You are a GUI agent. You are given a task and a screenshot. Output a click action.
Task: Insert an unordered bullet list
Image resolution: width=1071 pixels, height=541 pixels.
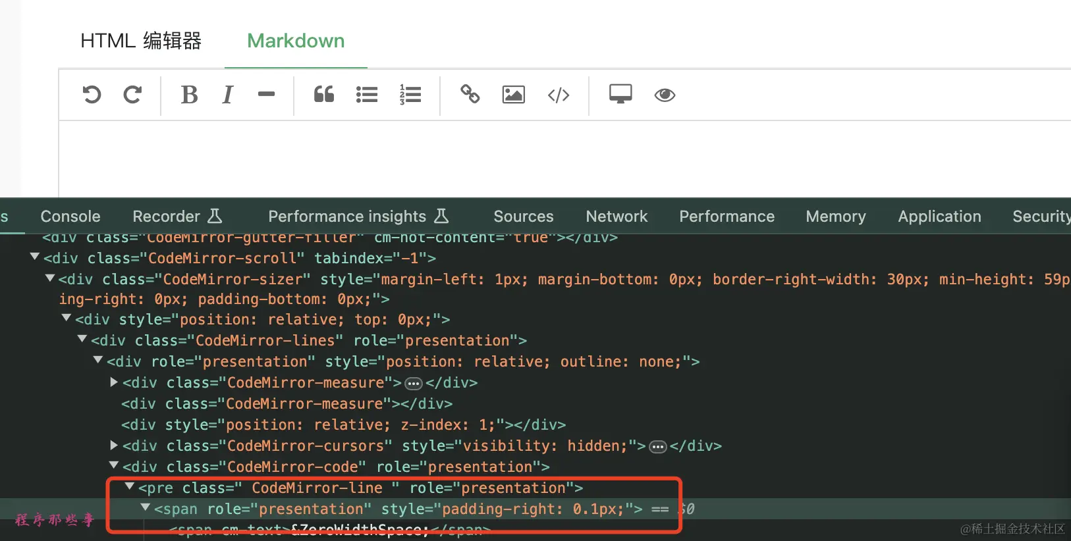367,95
